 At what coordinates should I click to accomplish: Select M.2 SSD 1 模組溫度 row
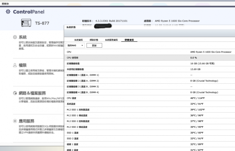click(149, 115)
